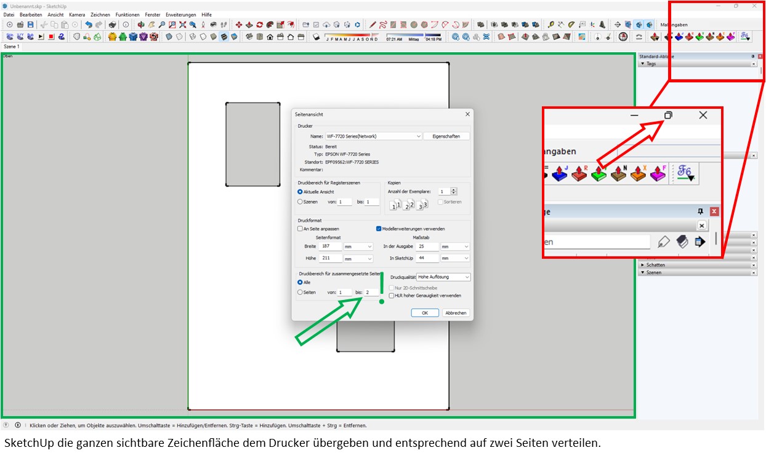This screenshot has height=461, width=766.
Task: Click the Save icon in the toolbar
Action: [x=30, y=25]
